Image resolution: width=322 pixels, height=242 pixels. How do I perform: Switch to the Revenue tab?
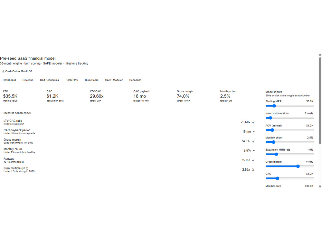28,80
